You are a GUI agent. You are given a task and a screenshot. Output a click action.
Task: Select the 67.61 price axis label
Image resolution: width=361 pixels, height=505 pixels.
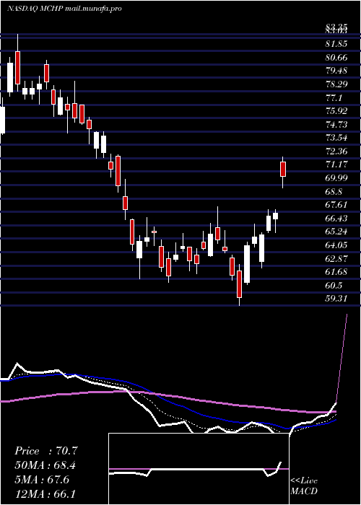coord(336,205)
